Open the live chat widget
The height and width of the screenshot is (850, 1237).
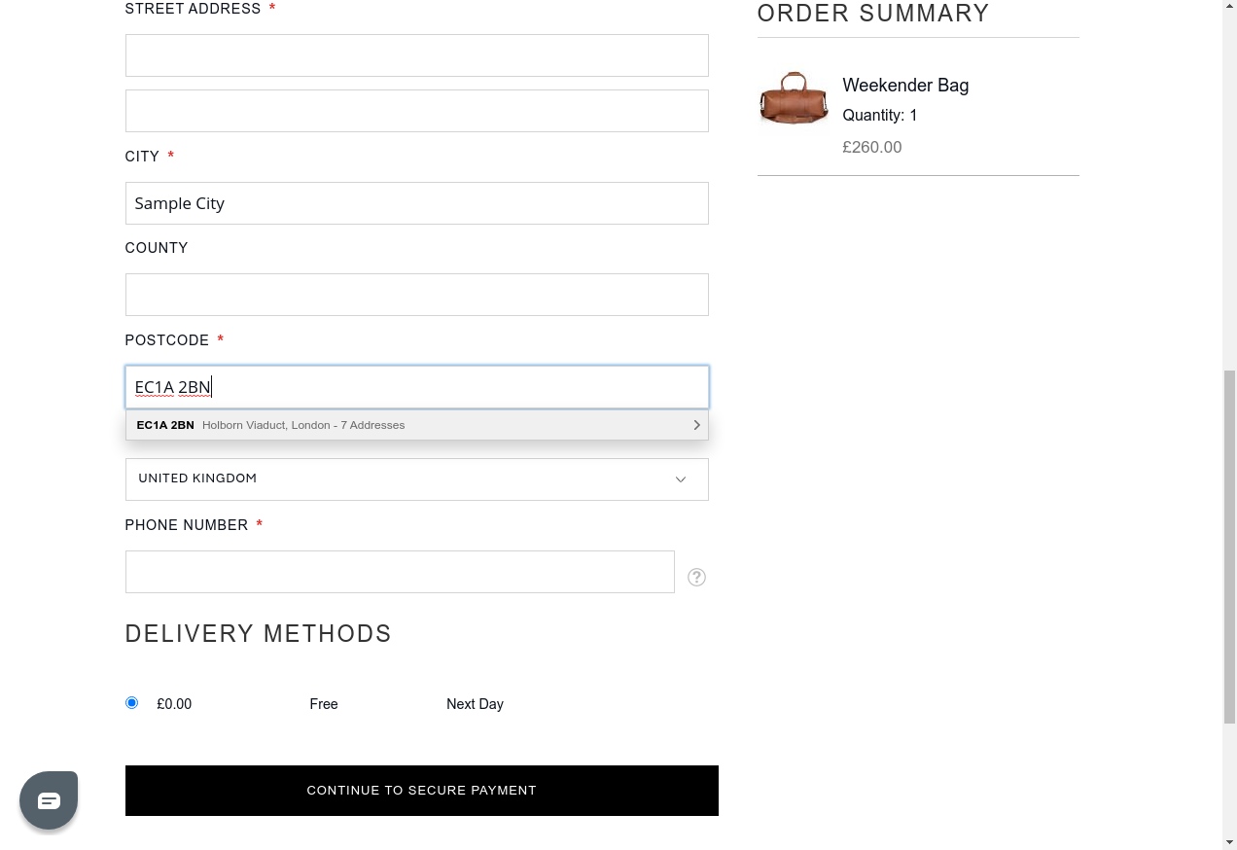(49, 800)
